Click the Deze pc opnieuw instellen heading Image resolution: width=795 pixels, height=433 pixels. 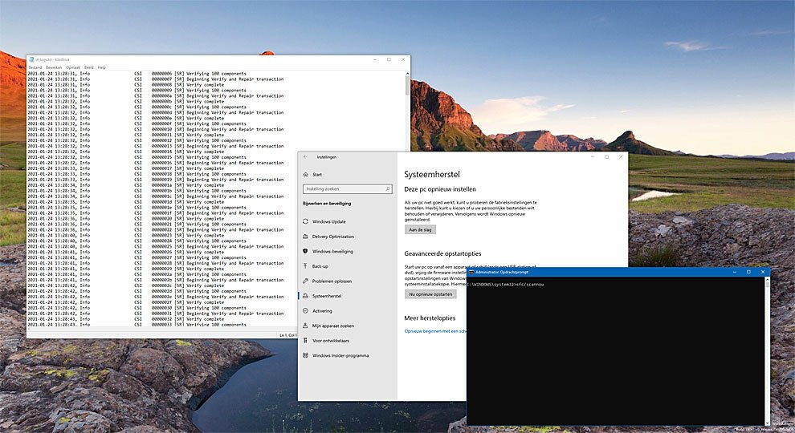tap(440, 189)
